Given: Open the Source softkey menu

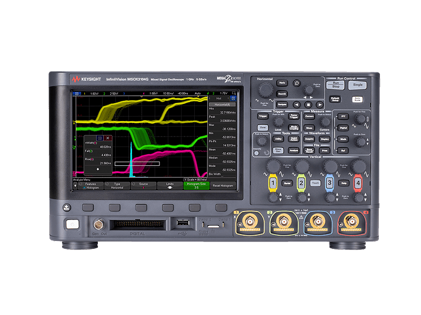Looking at the screenshot, I should coord(143,186).
